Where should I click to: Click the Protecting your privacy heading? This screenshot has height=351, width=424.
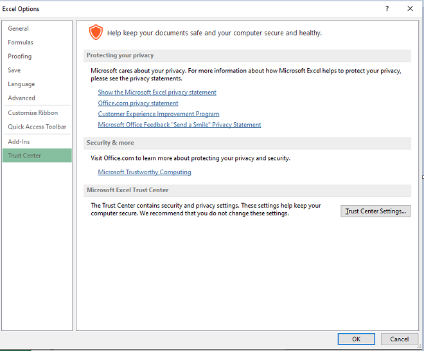pos(120,55)
